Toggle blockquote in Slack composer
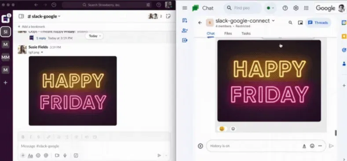 click(x=77, y=137)
